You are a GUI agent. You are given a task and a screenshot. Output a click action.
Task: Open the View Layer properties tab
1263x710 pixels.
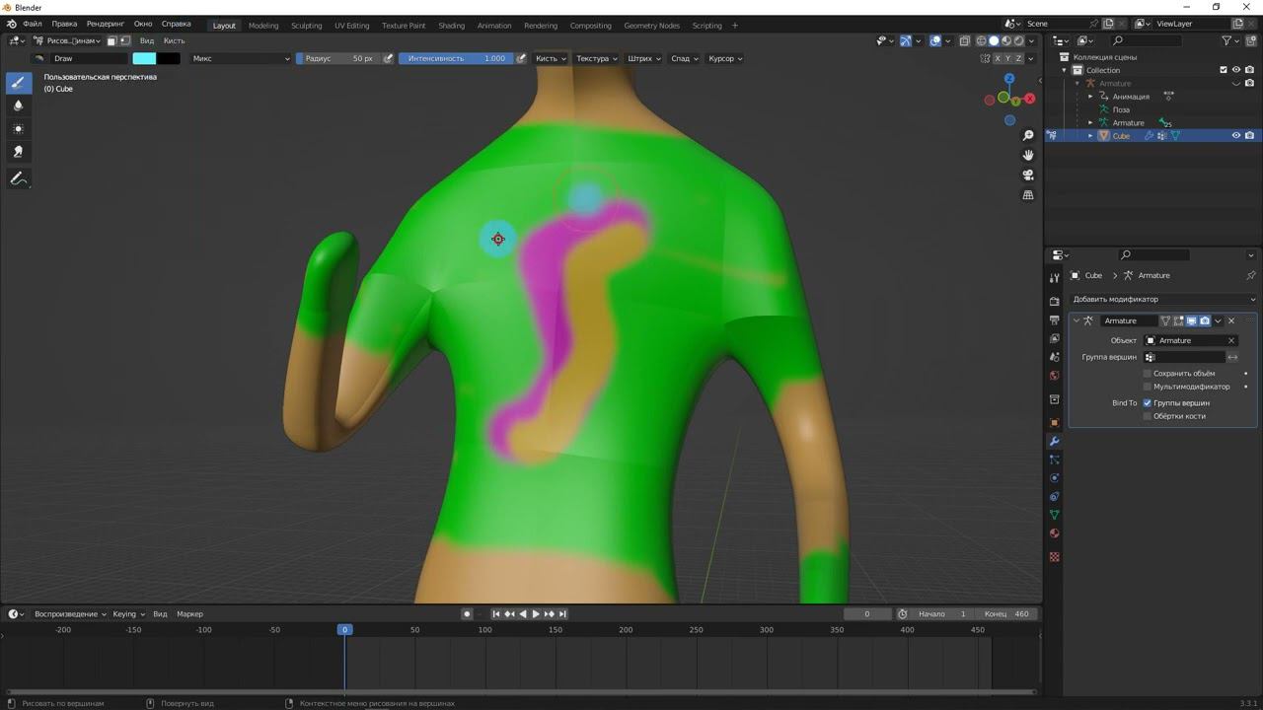(1054, 338)
